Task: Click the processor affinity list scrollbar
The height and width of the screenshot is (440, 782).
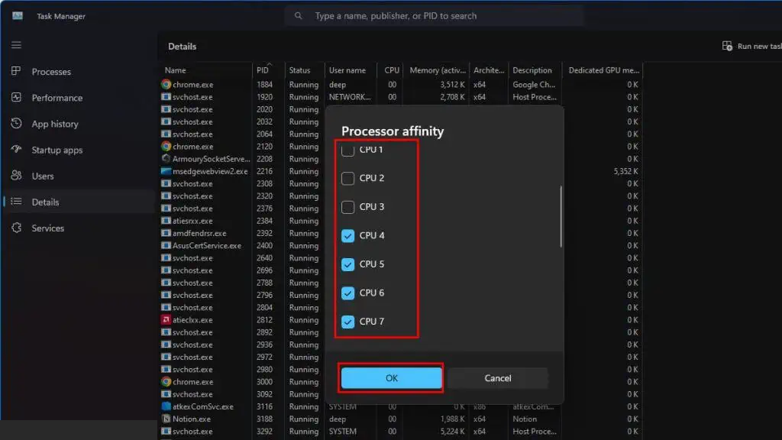Action: [x=561, y=216]
